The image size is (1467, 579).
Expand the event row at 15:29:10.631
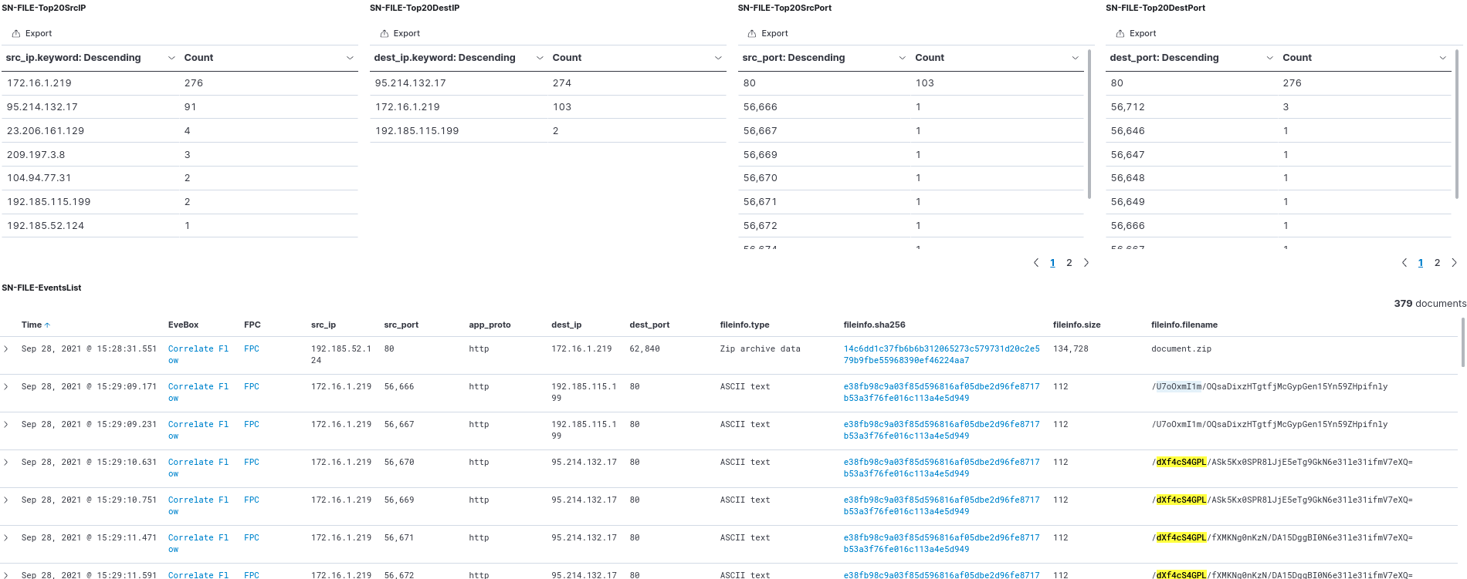pos(6,463)
